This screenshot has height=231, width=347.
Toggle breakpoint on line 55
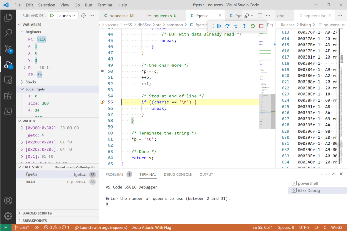tap(102, 102)
